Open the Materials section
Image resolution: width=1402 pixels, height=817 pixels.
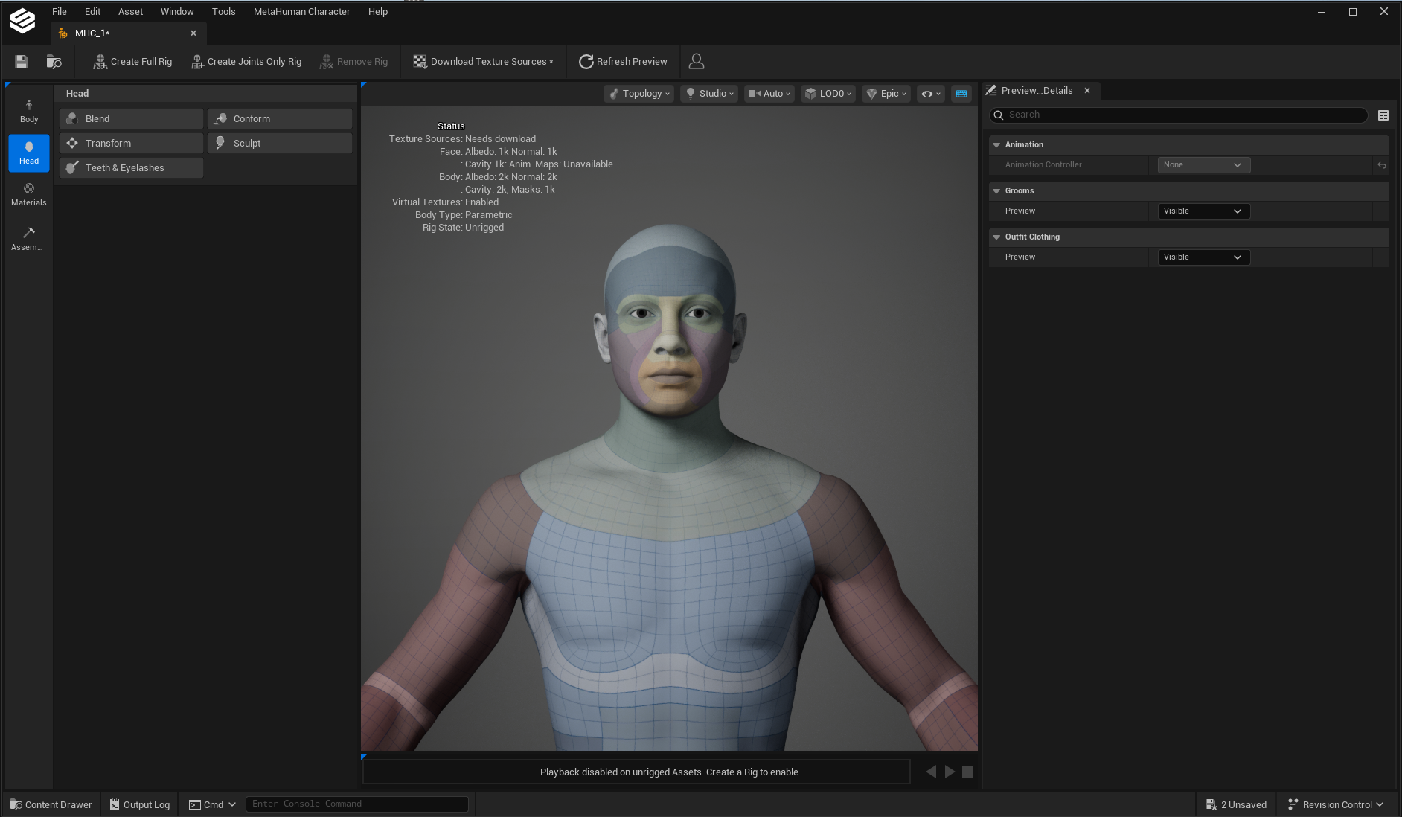[x=29, y=194]
